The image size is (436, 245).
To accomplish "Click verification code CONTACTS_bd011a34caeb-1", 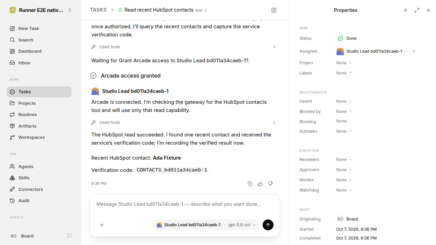I will [172, 170].
